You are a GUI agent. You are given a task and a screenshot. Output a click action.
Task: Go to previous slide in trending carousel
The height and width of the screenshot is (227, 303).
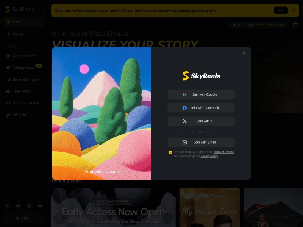pyautogui.click(x=59, y=218)
